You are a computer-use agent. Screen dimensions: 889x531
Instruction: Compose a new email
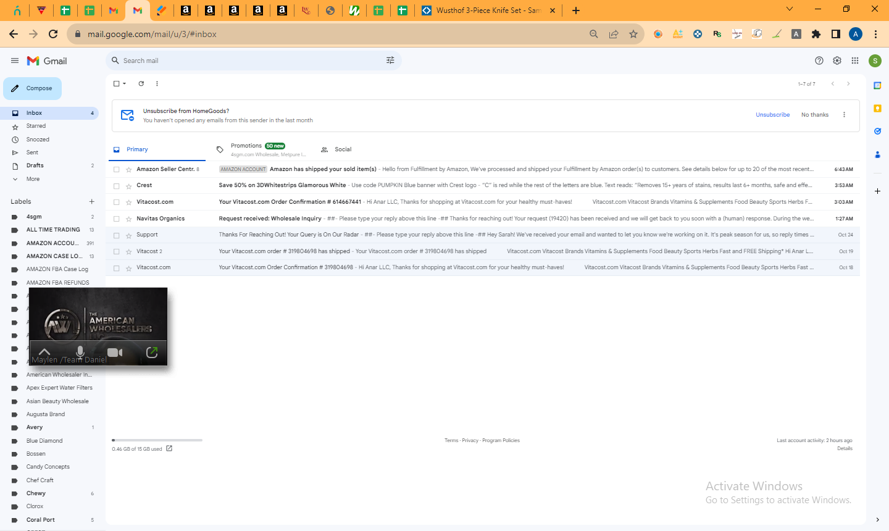pos(32,88)
